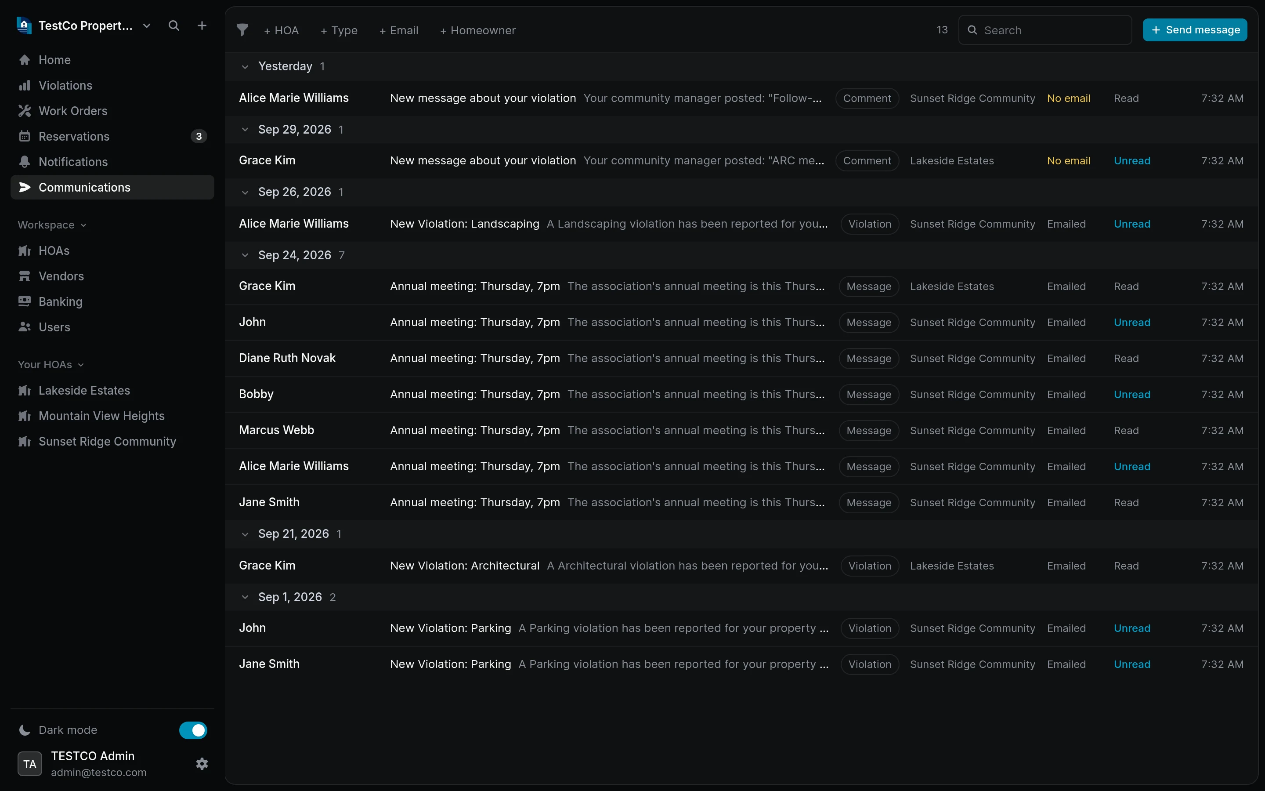Click the Dark mode moon icon
Image resolution: width=1265 pixels, height=791 pixels.
[25, 730]
